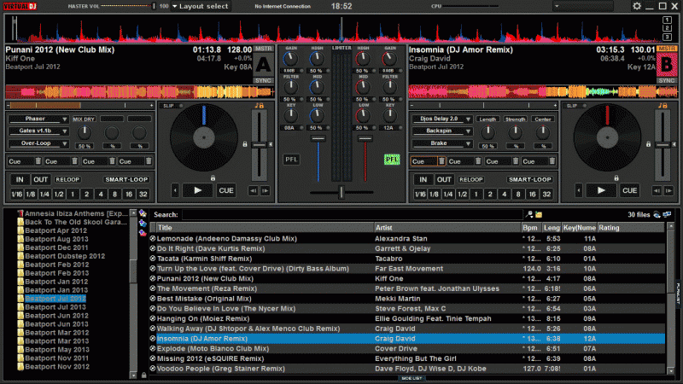Sort the track list by Artist column
Screen dimensions: 683x384
click(447, 228)
